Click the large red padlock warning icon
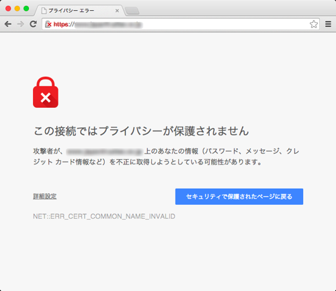The width and height of the screenshot is (336, 291). 46,92
